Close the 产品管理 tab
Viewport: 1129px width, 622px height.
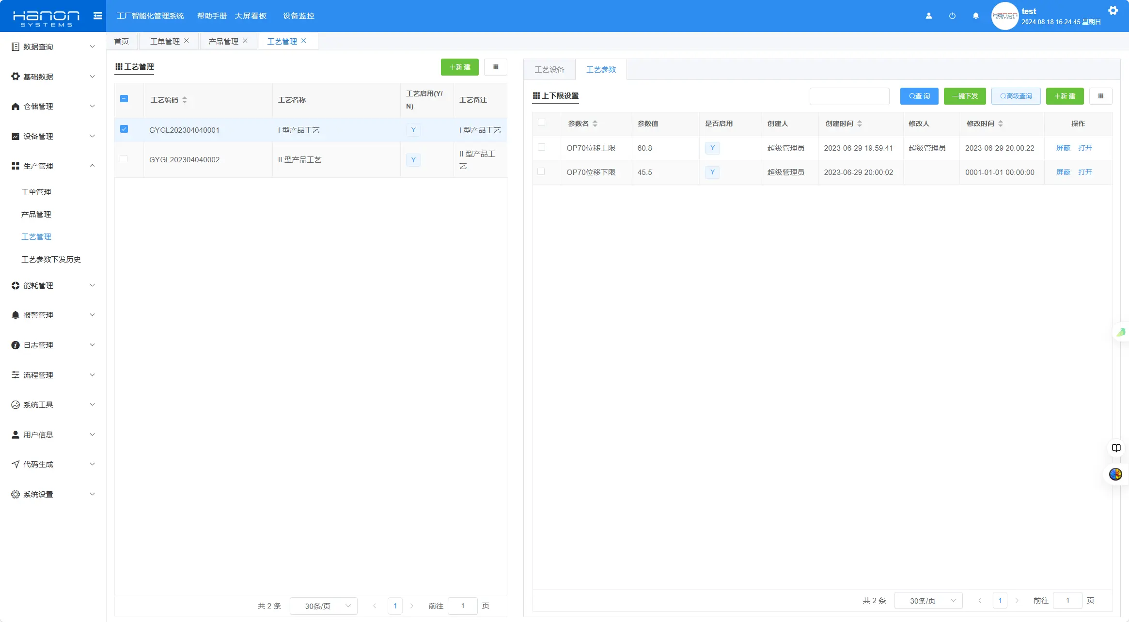coord(245,41)
